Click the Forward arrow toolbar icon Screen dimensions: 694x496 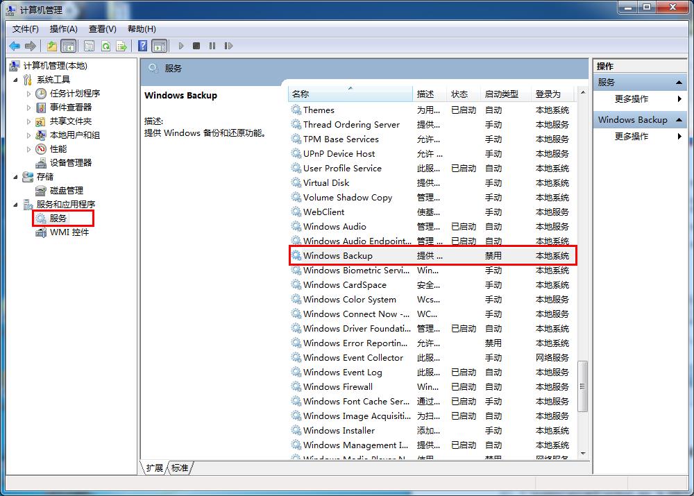click(31, 46)
